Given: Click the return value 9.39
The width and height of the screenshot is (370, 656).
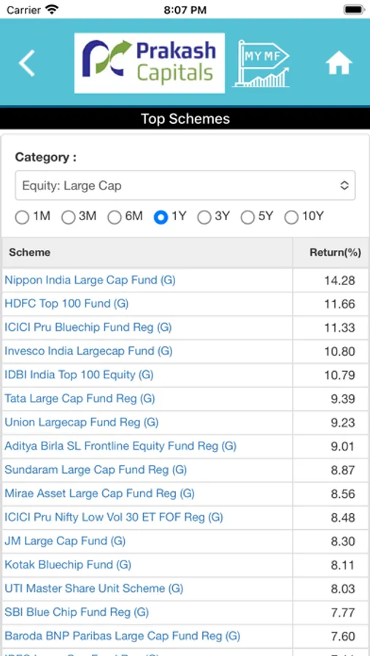Looking at the screenshot, I should coord(343,399).
